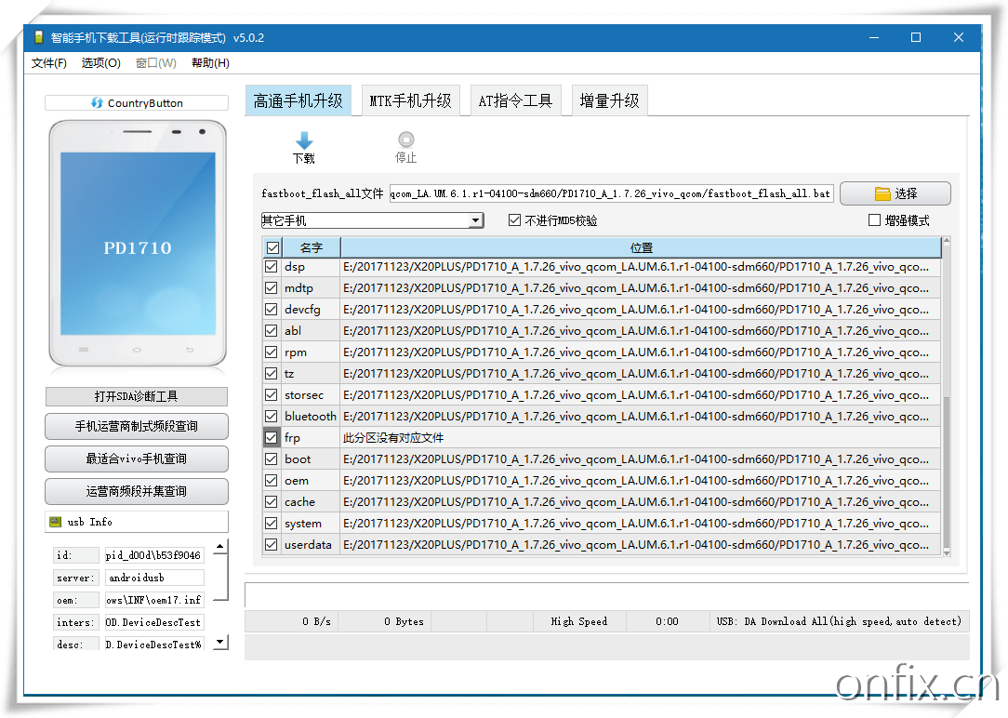Toggle the select-all checkbox in table header
This screenshot has height=718, width=1008.
coord(271,247)
